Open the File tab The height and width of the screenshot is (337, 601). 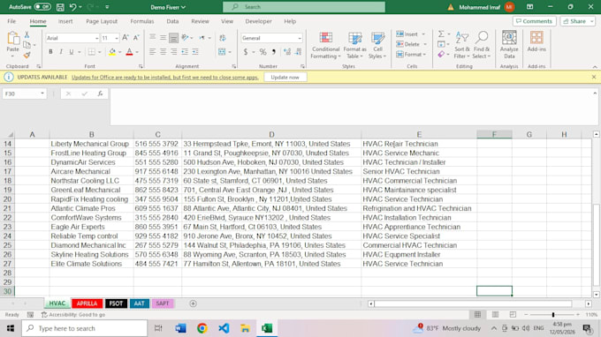[x=11, y=21]
